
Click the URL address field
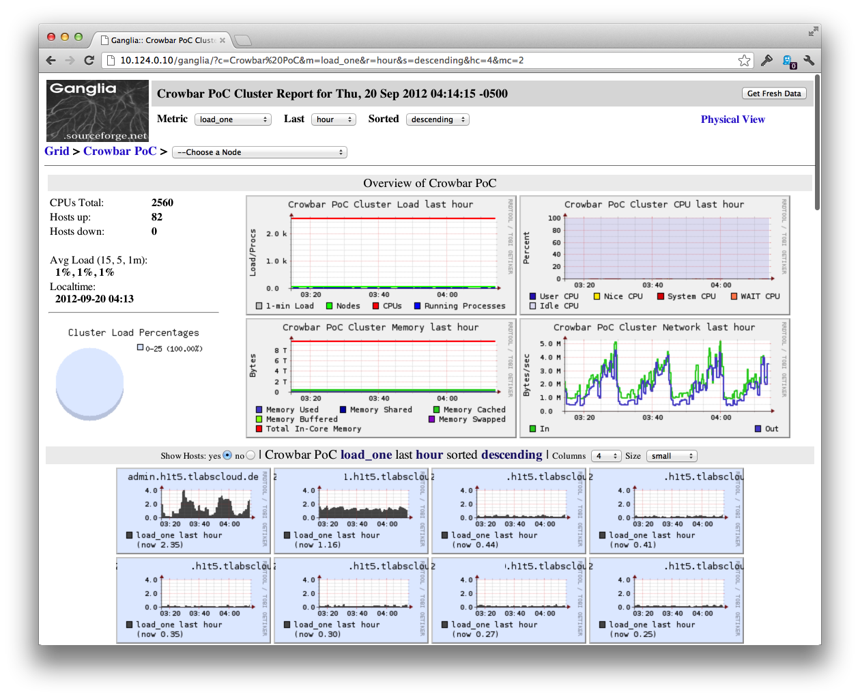click(427, 60)
